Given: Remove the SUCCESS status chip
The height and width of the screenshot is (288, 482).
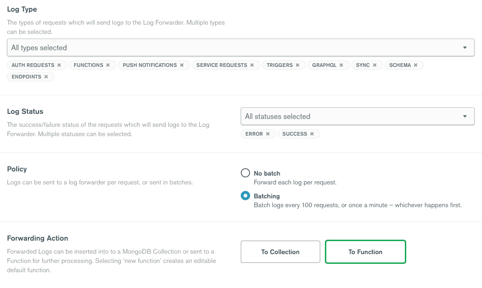Looking at the screenshot, I should (x=312, y=134).
